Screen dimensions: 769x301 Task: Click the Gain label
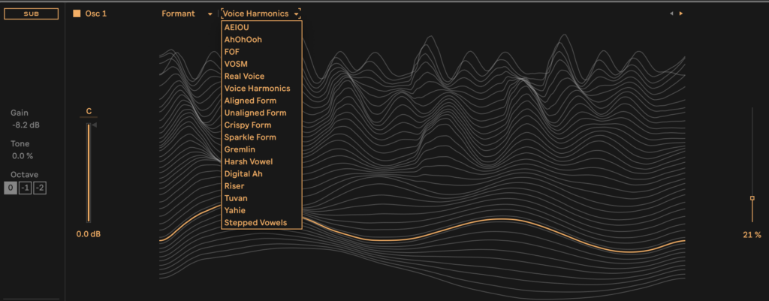pos(20,113)
